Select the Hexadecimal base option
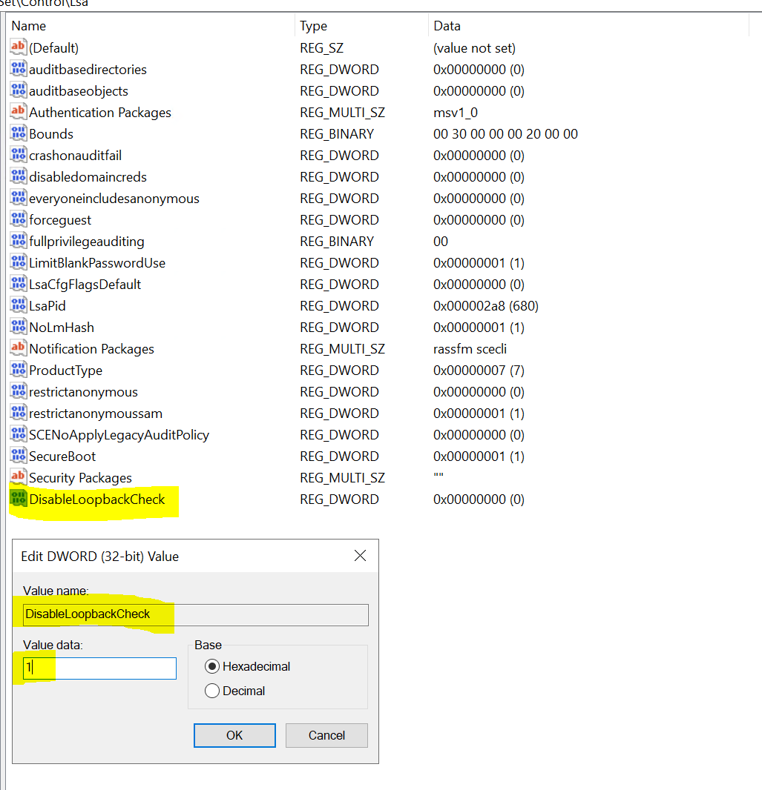Viewport: 762px width, 790px height. [212, 666]
